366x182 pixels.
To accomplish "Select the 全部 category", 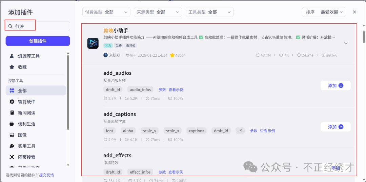I will [x=36, y=90].
